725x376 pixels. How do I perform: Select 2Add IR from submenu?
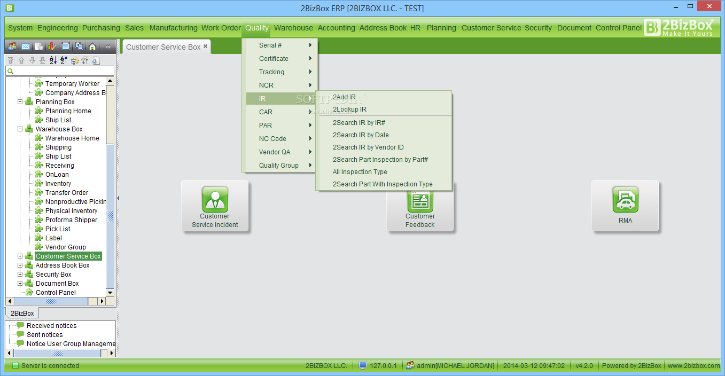[384, 97]
